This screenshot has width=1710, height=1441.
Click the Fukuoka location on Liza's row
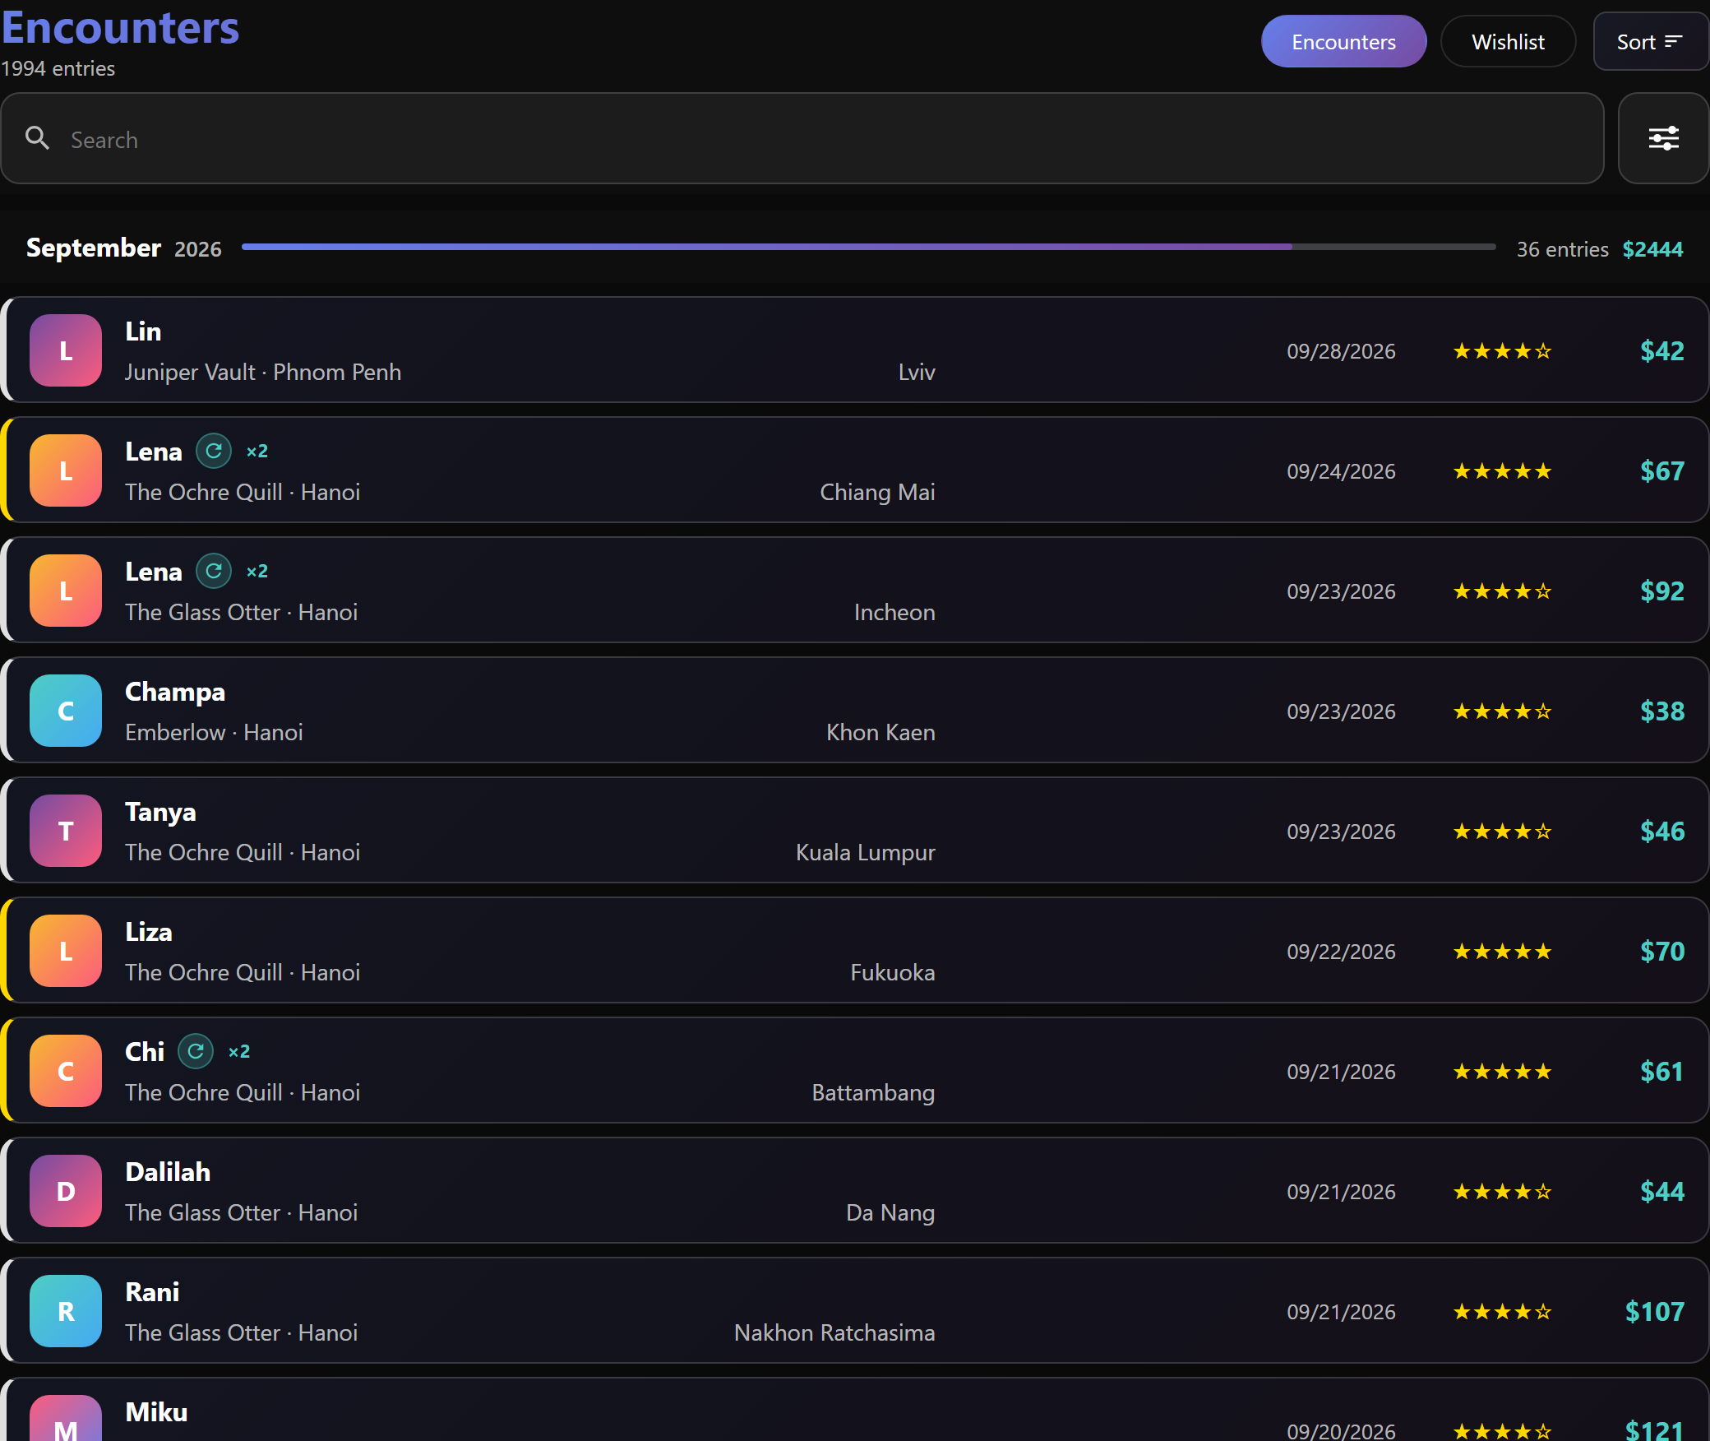(x=892, y=972)
